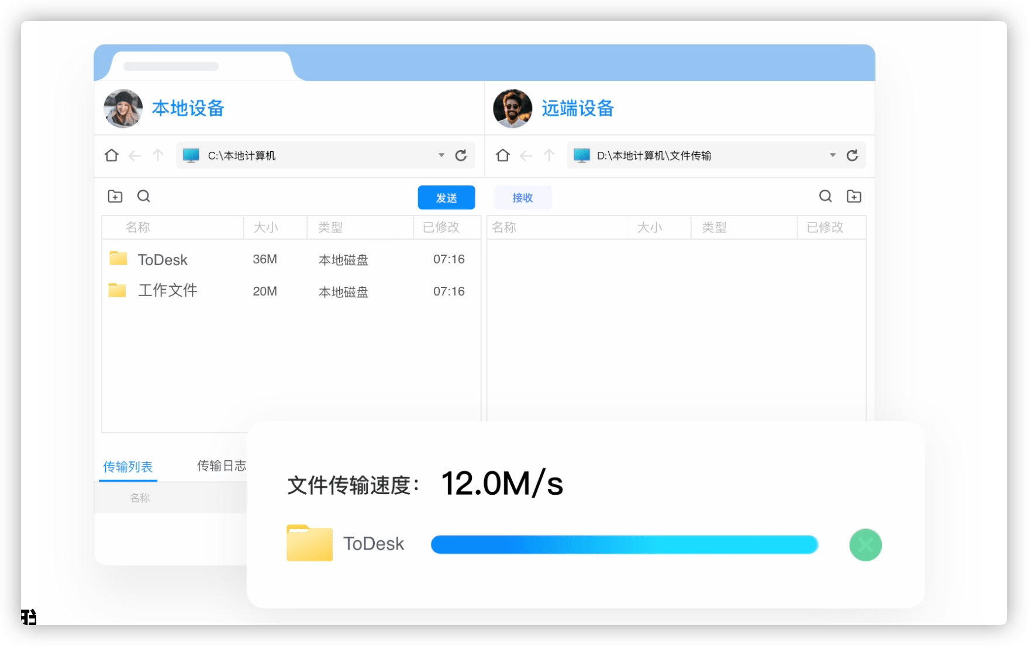Screen dimensions: 1028x646
Task: Create new folder in remote panel
Action: (854, 196)
